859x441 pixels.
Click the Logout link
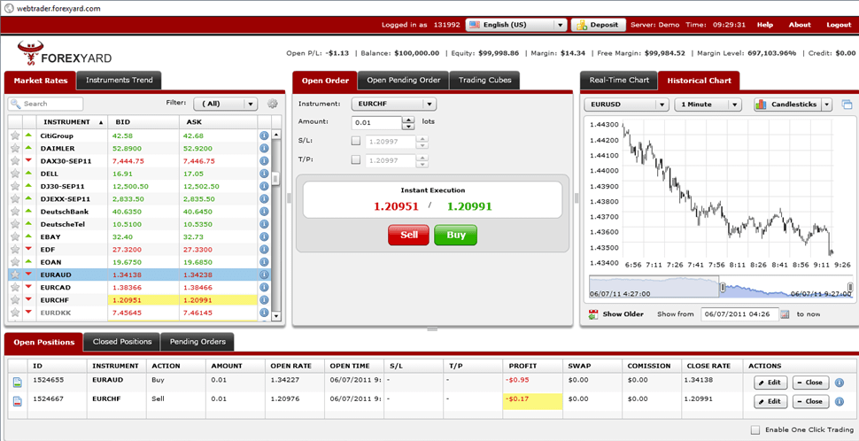pyautogui.click(x=839, y=25)
